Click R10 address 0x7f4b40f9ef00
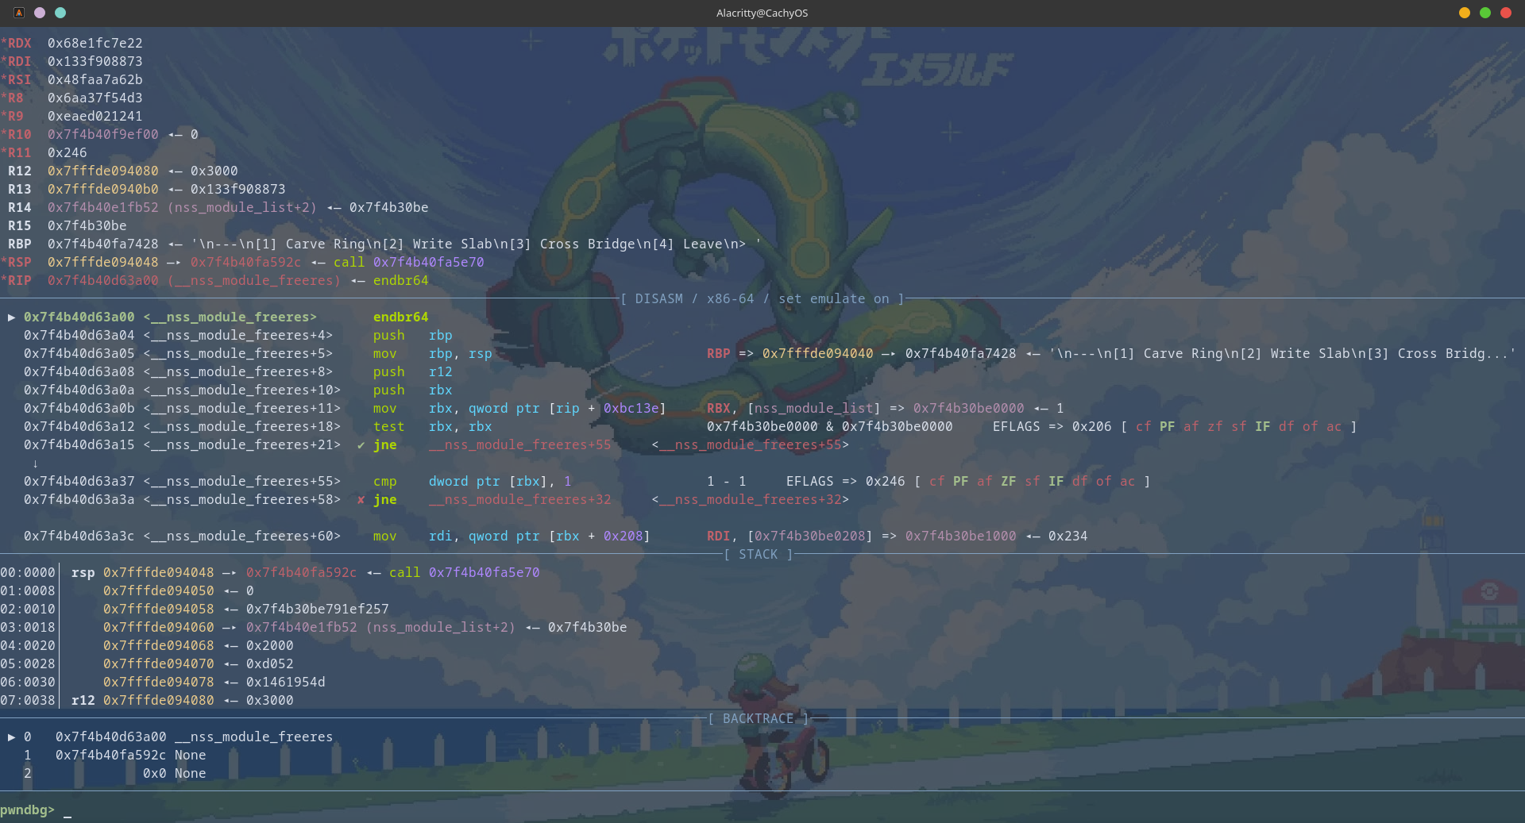1525x823 pixels. click(x=103, y=134)
